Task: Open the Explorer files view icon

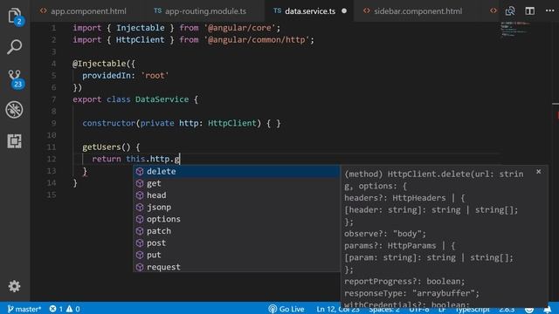Action: click(15, 16)
